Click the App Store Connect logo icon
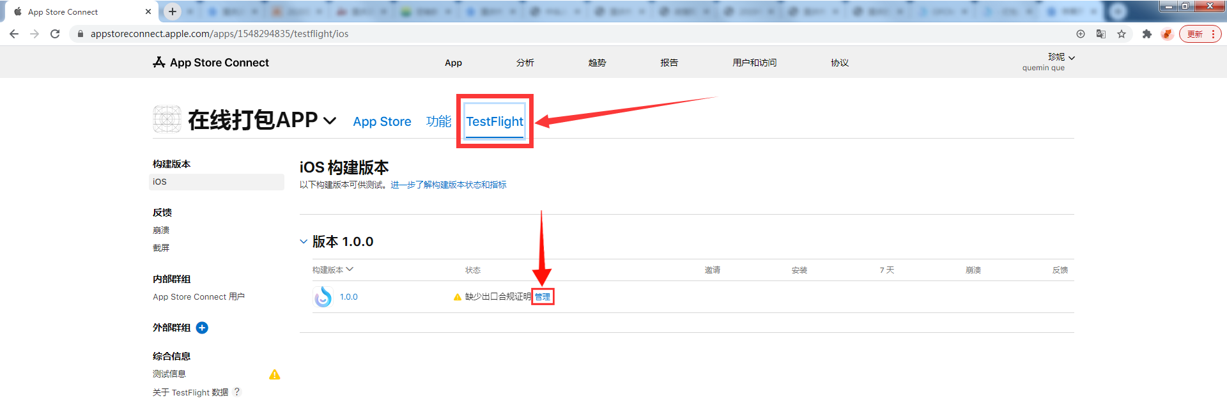 [159, 62]
